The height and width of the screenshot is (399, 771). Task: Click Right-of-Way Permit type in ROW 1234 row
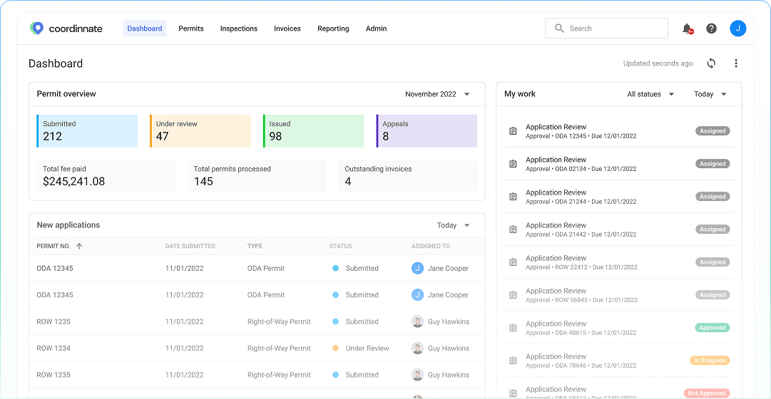click(x=279, y=348)
